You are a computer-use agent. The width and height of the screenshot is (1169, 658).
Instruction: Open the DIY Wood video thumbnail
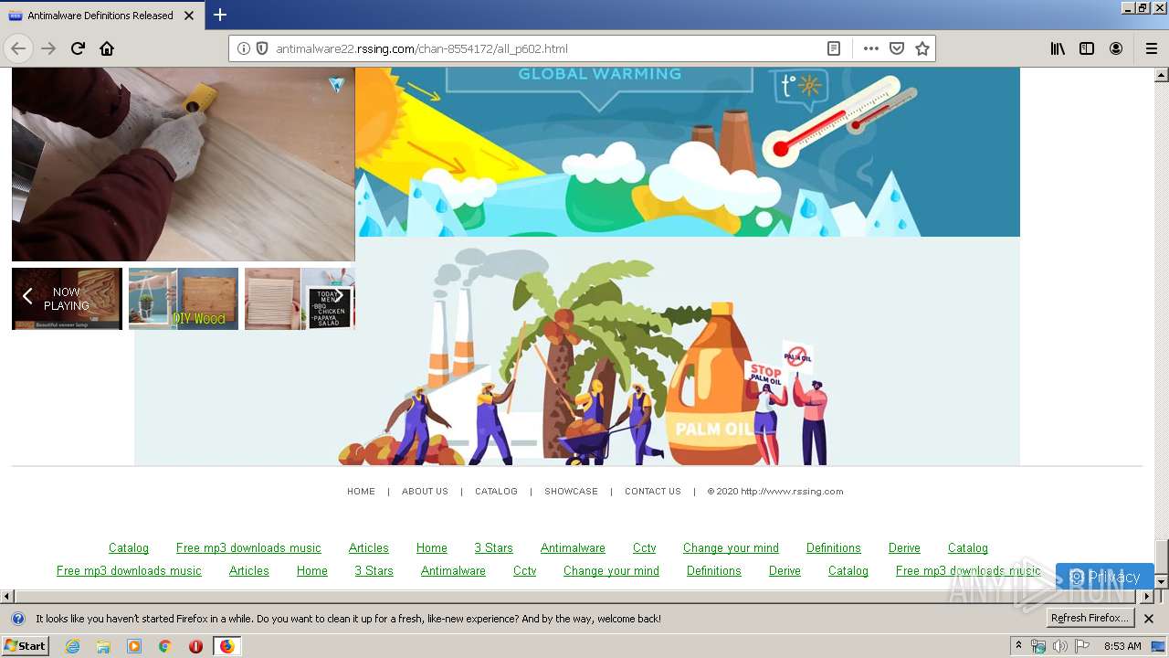click(184, 299)
